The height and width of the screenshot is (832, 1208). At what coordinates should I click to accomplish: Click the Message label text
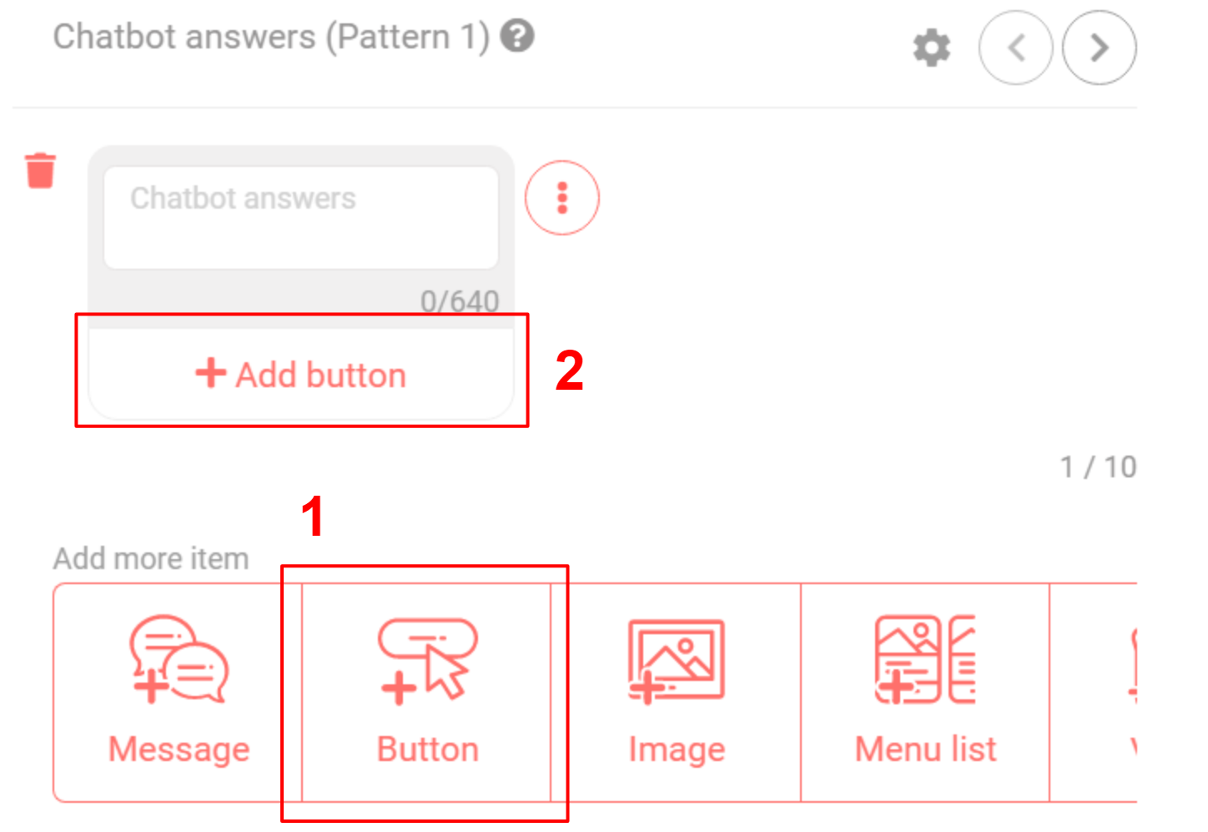pyautogui.click(x=178, y=749)
